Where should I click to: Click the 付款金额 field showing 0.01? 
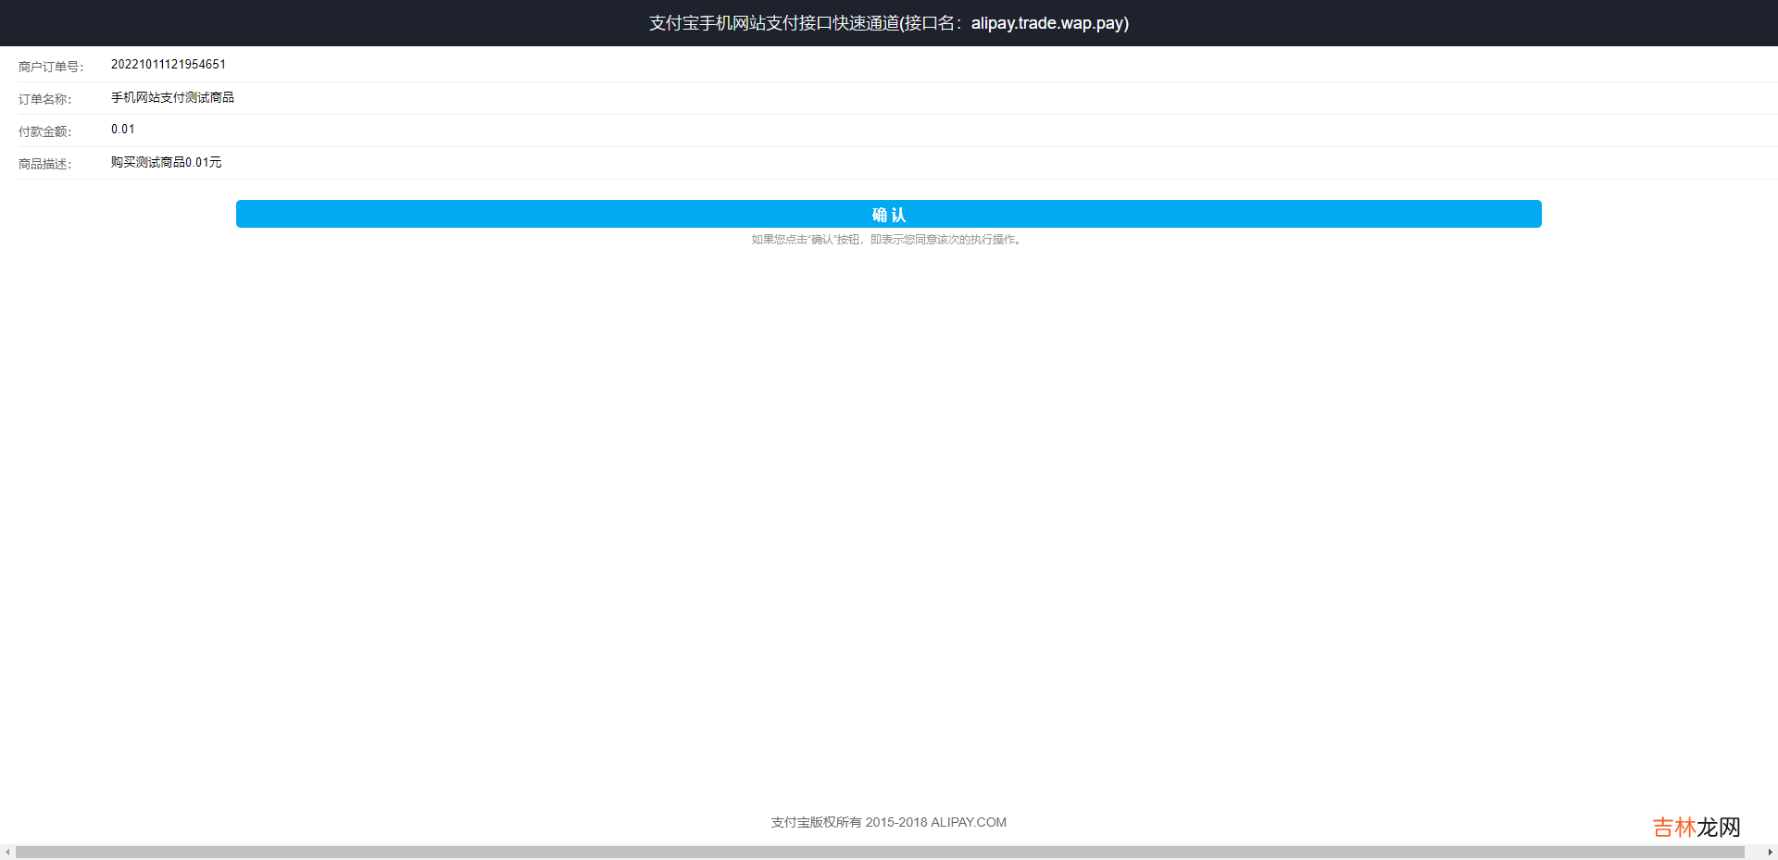pyautogui.click(x=123, y=130)
